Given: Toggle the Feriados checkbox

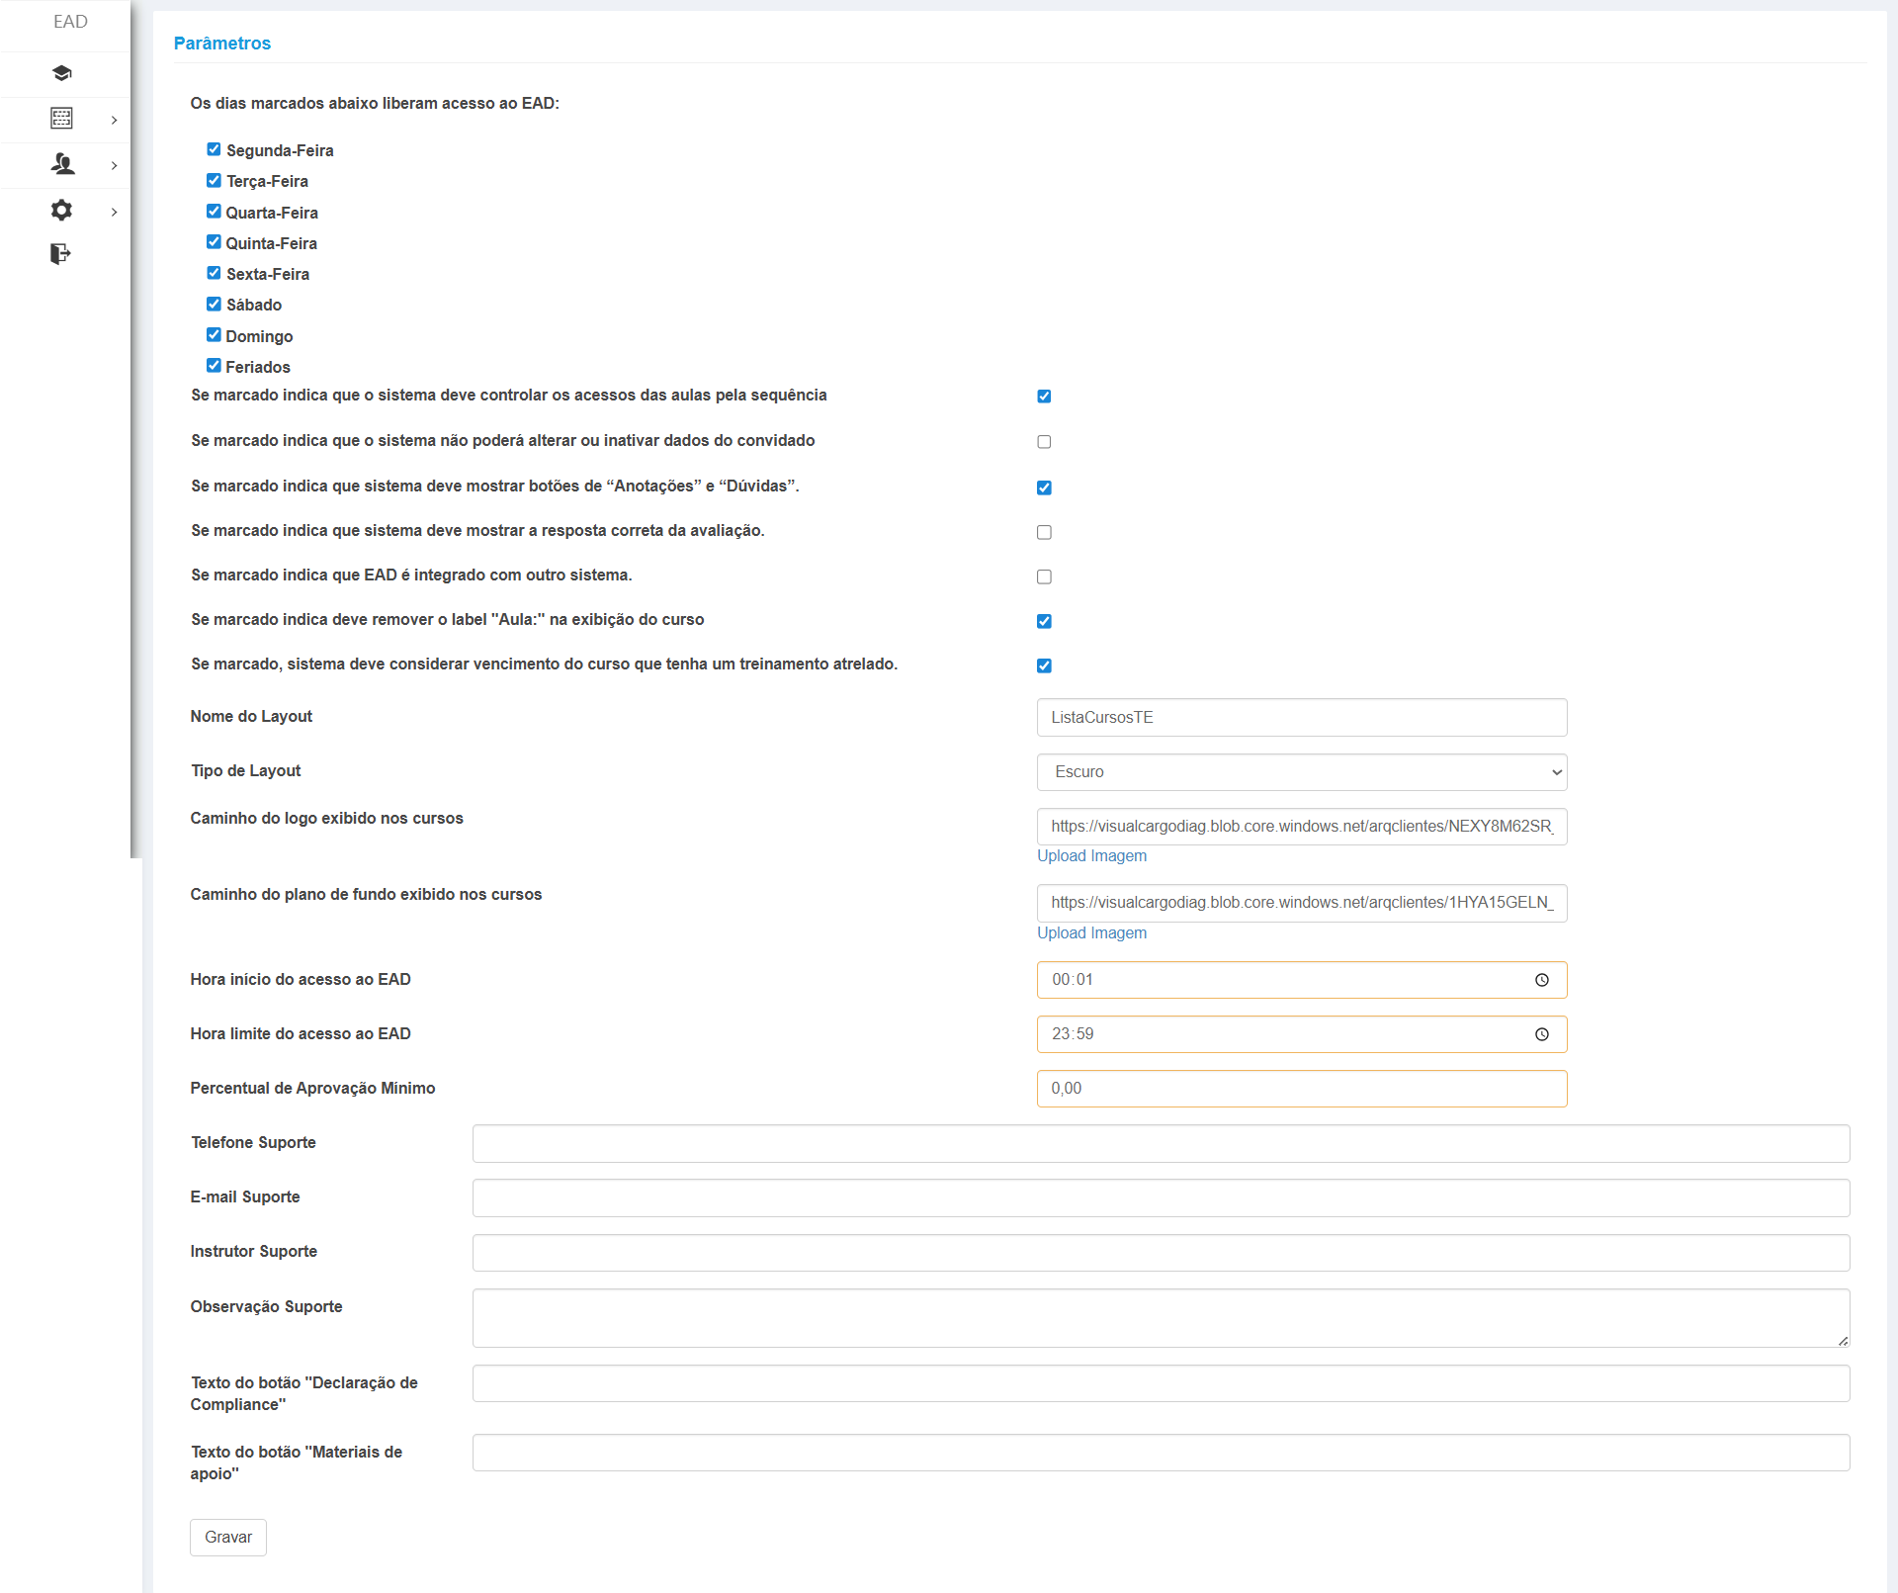Looking at the screenshot, I should [x=214, y=366].
